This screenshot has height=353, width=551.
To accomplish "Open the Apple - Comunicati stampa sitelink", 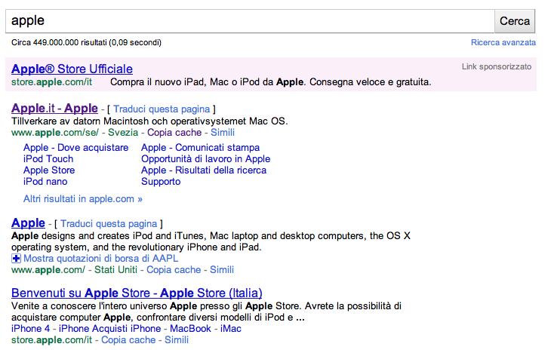I will click(x=200, y=148).
